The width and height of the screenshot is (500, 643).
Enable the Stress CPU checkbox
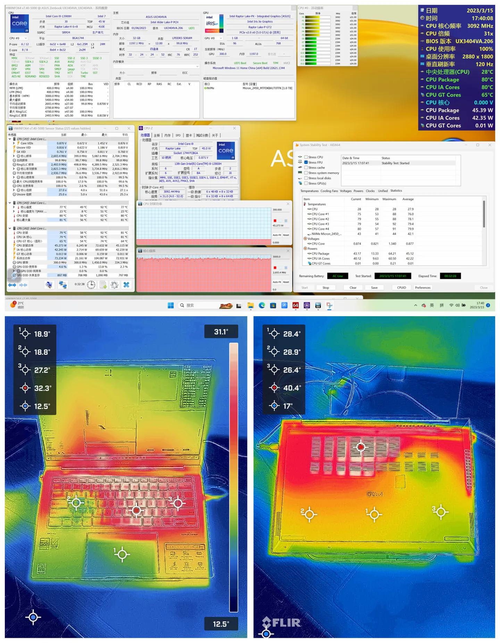click(x=306, y=157)
